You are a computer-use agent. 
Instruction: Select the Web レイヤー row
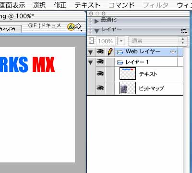pos(135,52)
